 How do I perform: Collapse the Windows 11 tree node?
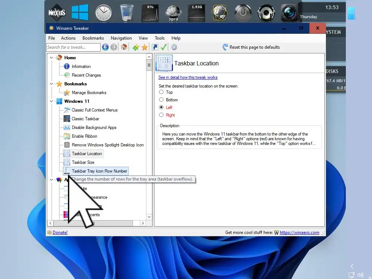coord(51,101)
